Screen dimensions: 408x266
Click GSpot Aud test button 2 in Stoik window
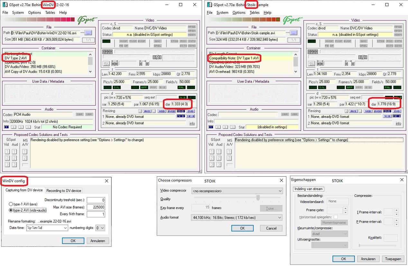click(219, 158)
